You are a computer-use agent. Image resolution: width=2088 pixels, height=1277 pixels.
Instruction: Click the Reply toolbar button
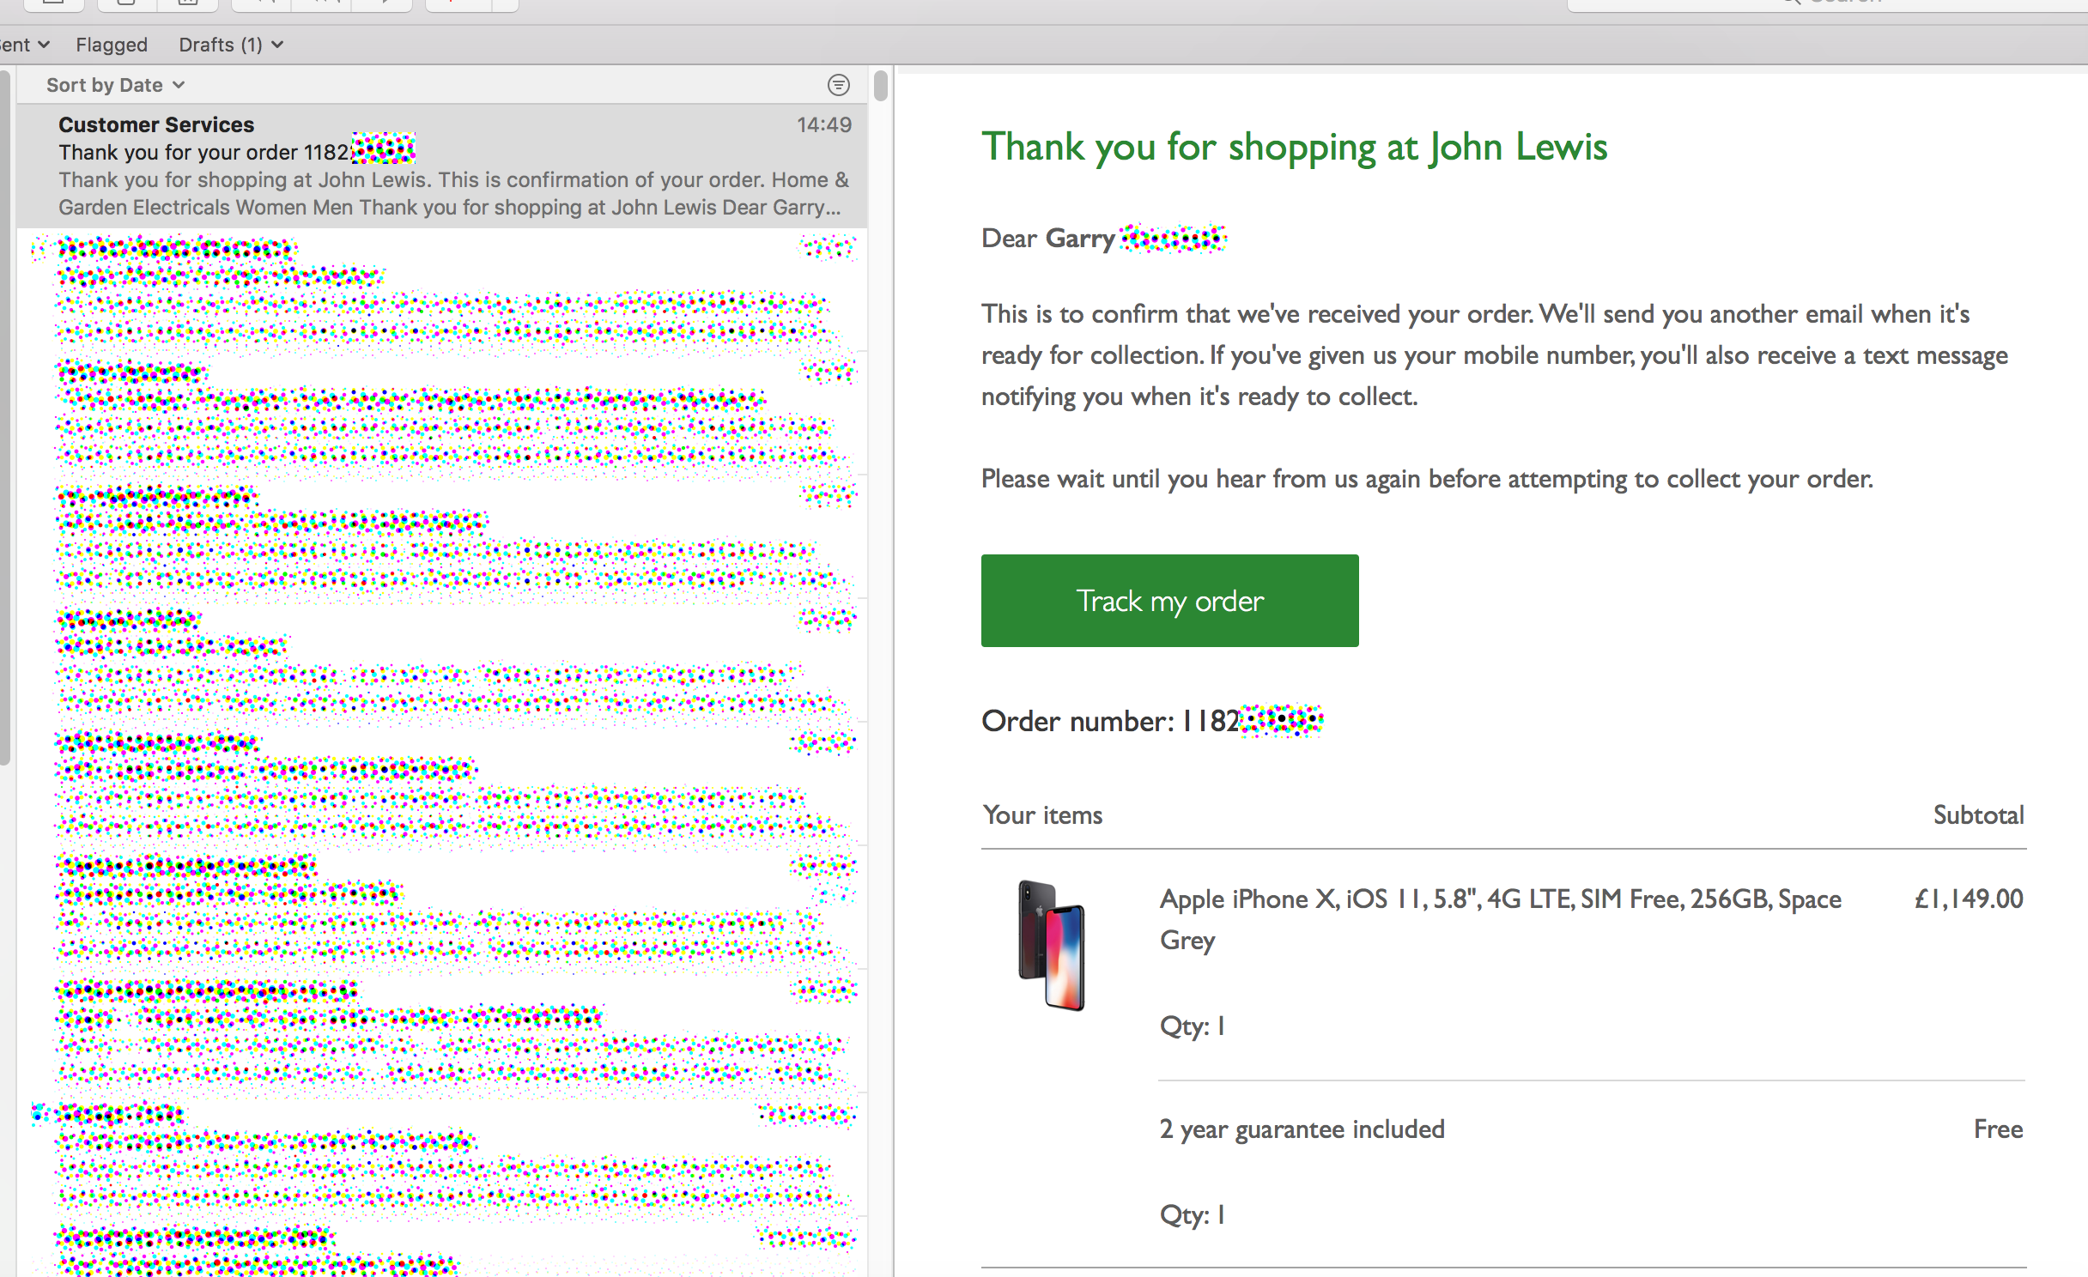(x=262, y=3)
